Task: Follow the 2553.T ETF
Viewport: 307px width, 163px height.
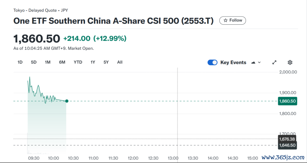Action: [x=233, y=20]
